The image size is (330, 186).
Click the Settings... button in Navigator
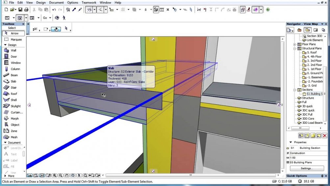coord(307,168)
